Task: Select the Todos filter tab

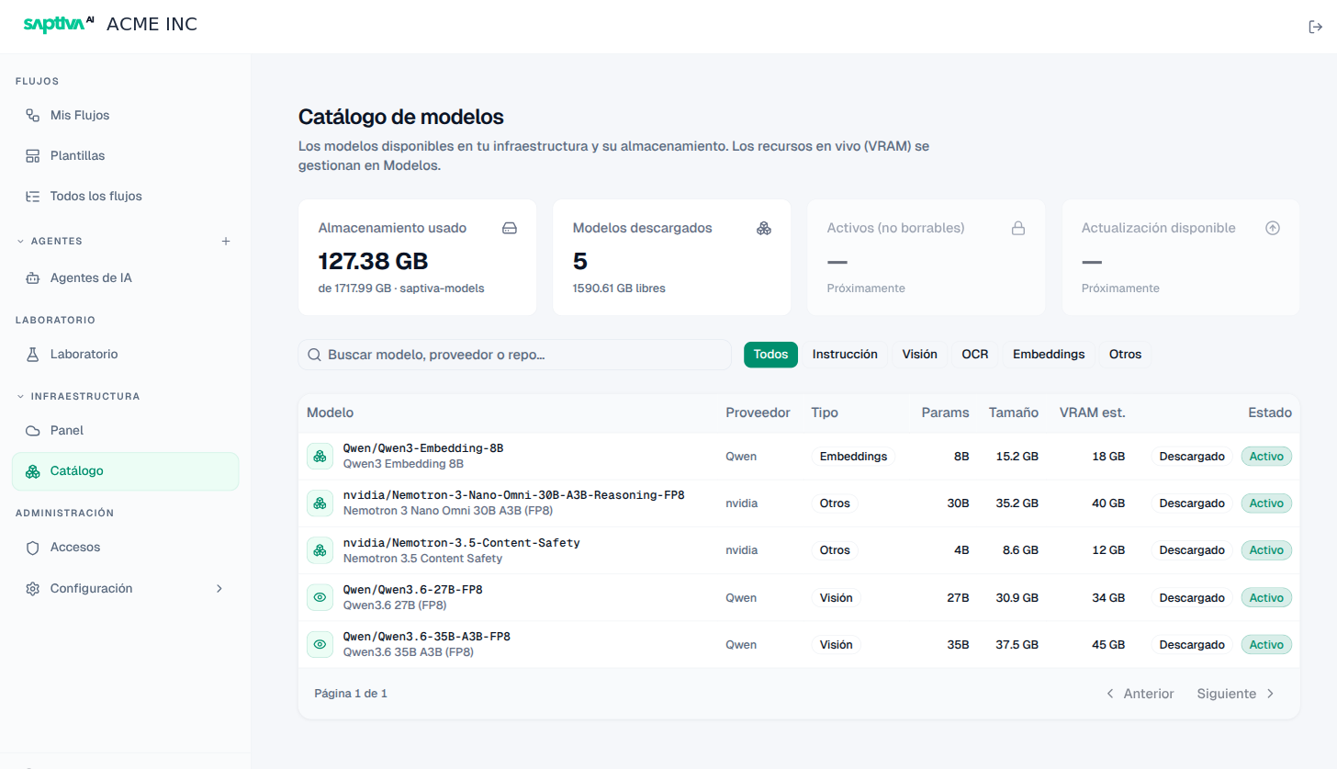Action: [771, 355]
